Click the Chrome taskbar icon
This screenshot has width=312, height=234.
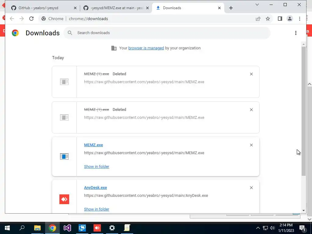click(52, 228)
